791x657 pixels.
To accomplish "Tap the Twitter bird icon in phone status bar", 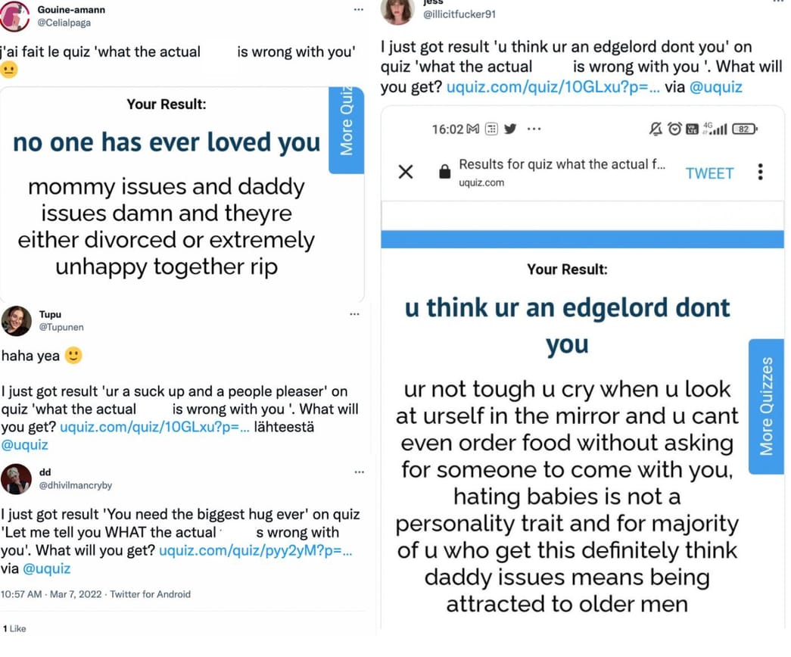I will click(x=512, y=129).
